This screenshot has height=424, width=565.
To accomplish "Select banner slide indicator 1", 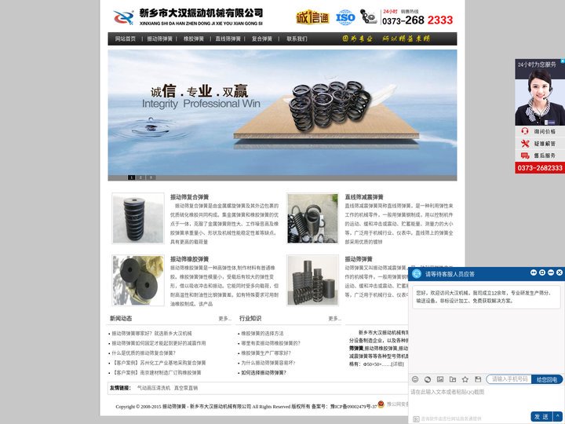I will pos(132,177).
